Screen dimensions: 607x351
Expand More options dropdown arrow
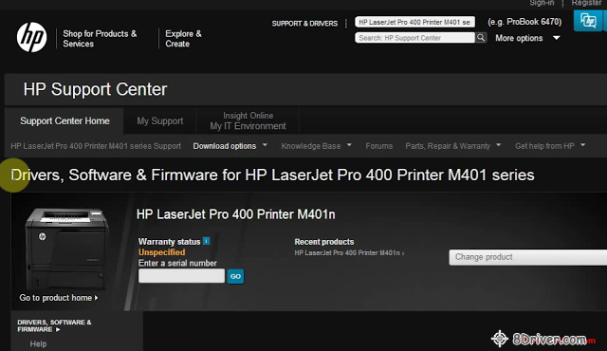pyautogui.click(x=557, y=38)
